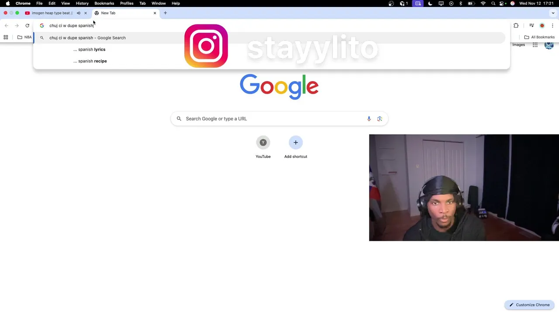Choose the 'spanish lyrics' suggestion
Screen dimensions: 559x314
271,49
